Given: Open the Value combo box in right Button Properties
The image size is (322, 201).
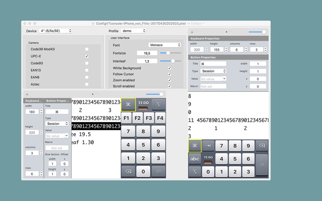Looking at the screenshot, I should [213, 79].
